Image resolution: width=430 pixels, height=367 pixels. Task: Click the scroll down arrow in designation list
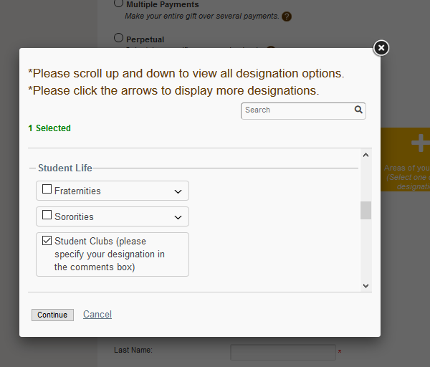365,286
